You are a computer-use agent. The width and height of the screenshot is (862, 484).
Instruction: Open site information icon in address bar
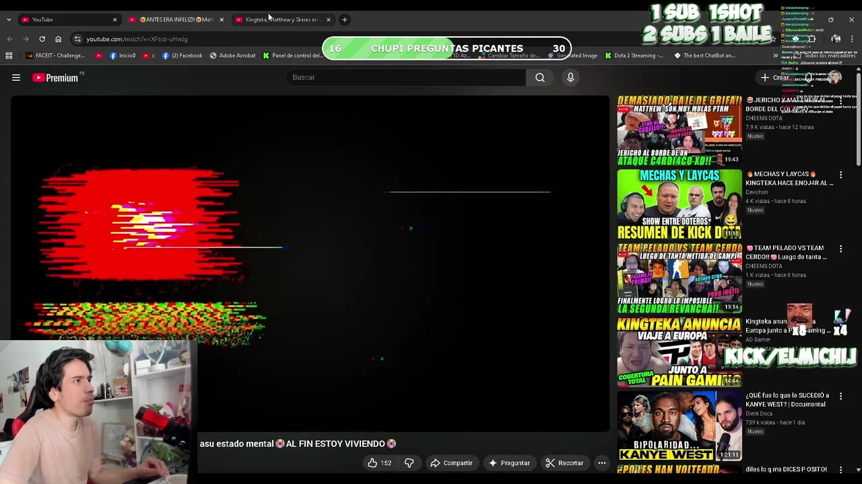(x=77, y=39)
